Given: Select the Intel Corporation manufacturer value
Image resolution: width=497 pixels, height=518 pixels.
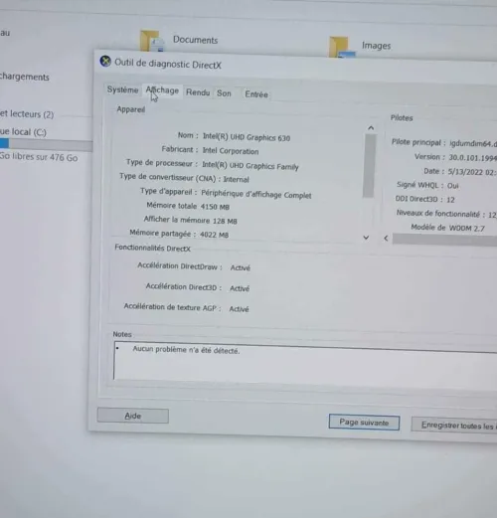Looking at the screenshot, I should (231, 151).
